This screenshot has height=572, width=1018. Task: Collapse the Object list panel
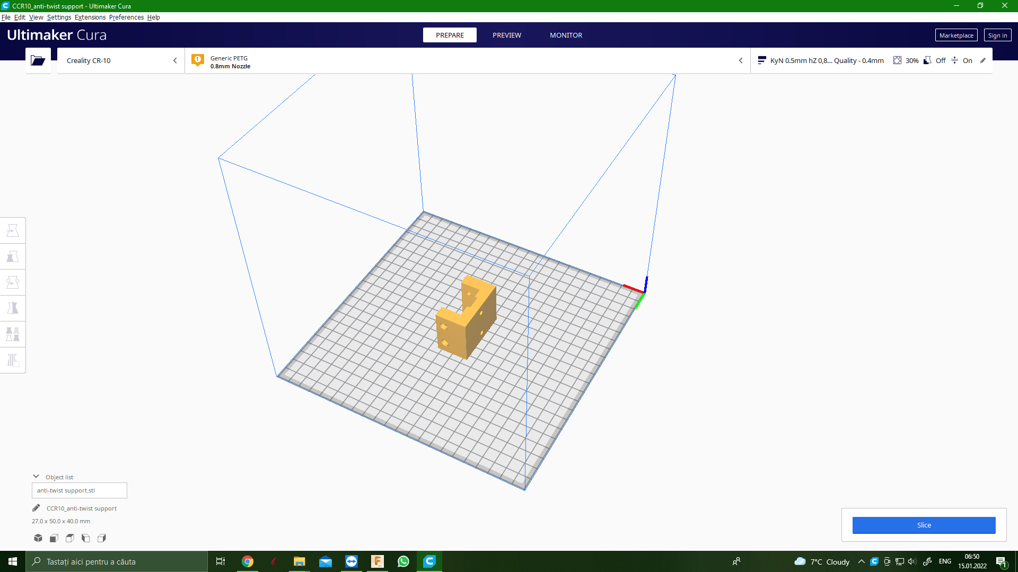click(x=36, y=477)
